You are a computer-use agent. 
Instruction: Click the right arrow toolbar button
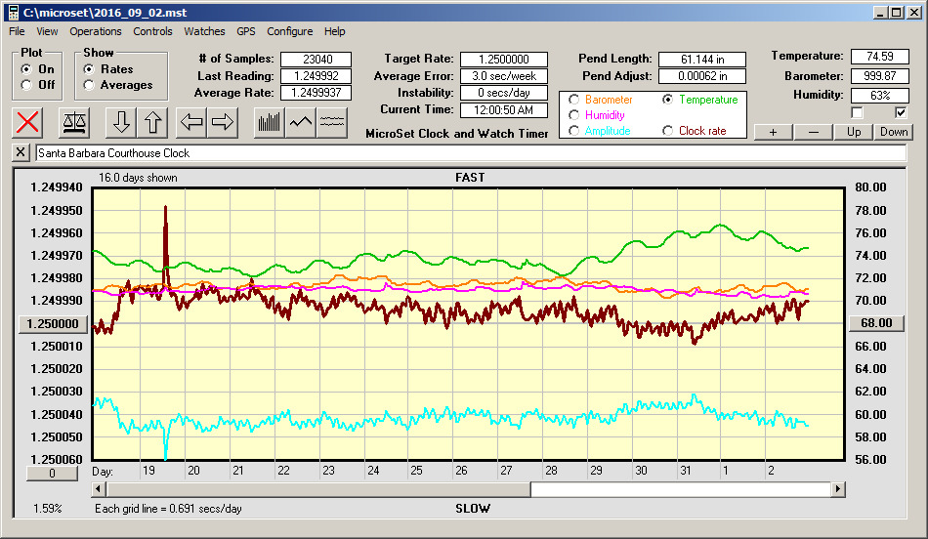point(223,122)
